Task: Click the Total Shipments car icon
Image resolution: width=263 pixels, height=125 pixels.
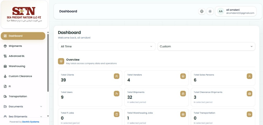Action: click(183, 94)
